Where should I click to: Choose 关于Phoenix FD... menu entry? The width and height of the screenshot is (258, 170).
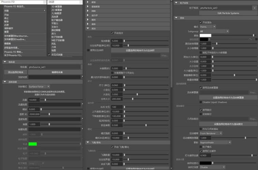pos(13,55)
